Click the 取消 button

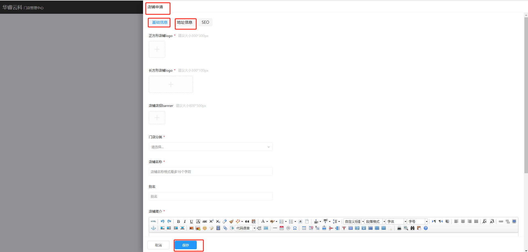pyautogui.click(x=158, y=245)
